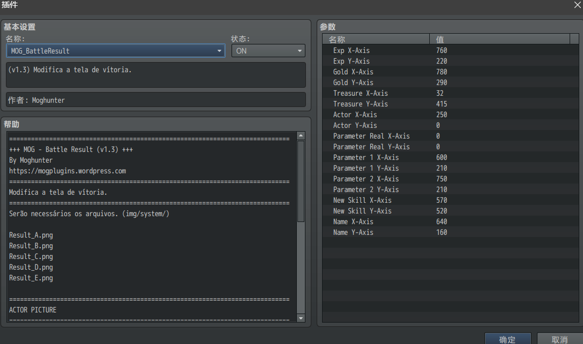The height and width of the screenshot is (344, 583).
Task: Select the Parameter 2 Y-Axis row
Action: [x=450, y=190]
